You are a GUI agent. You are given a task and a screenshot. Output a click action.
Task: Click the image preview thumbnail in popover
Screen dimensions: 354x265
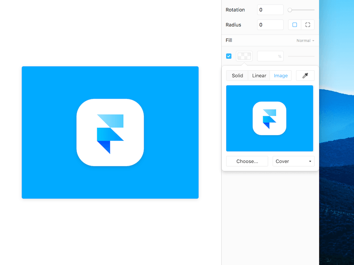coord(269,118)
